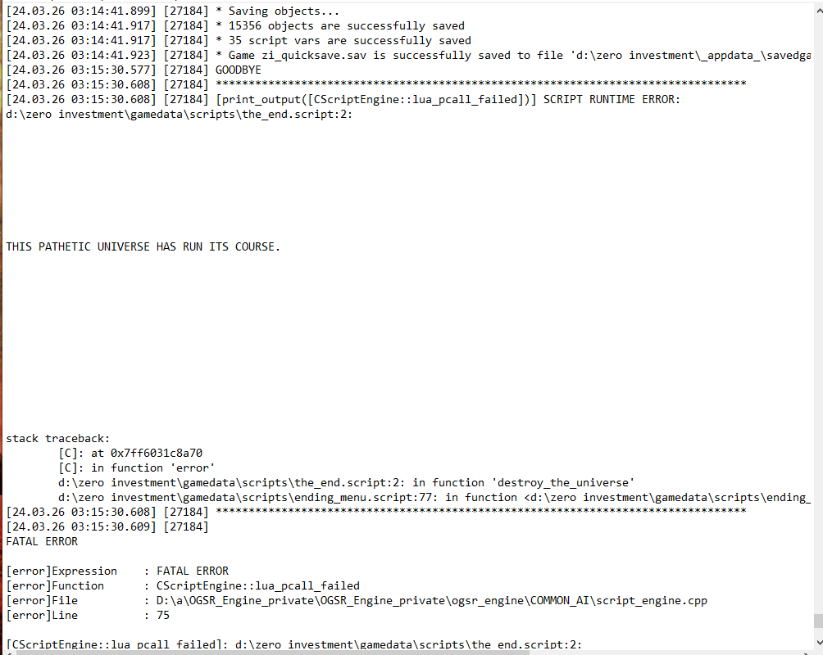823x655 pixels.
Task: Place cursor on the GOODBYE log line
Action: pos(134,70)
